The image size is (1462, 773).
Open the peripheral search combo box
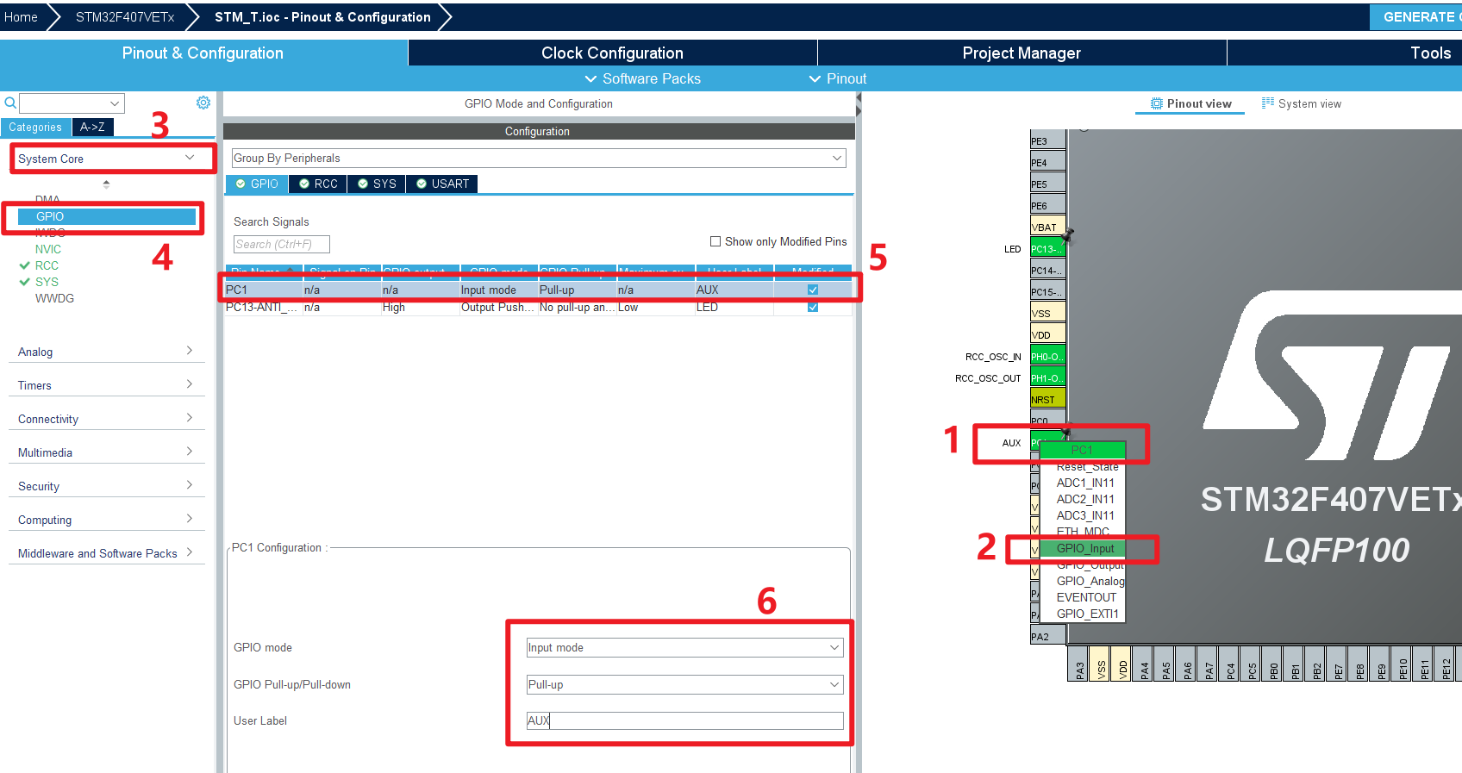[72, 103]
